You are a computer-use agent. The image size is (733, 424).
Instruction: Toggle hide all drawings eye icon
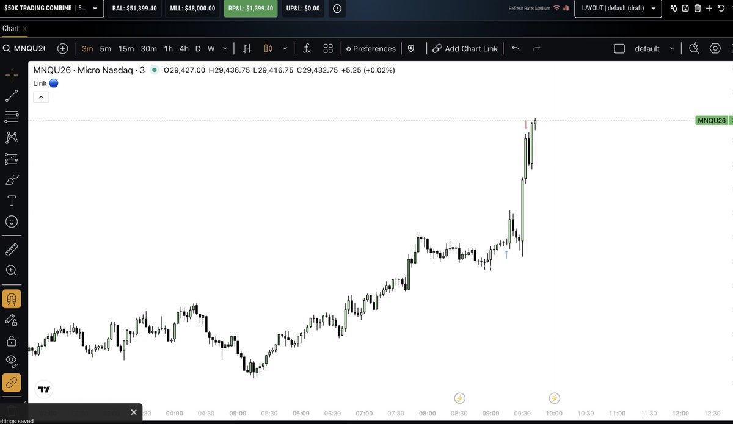12,361
